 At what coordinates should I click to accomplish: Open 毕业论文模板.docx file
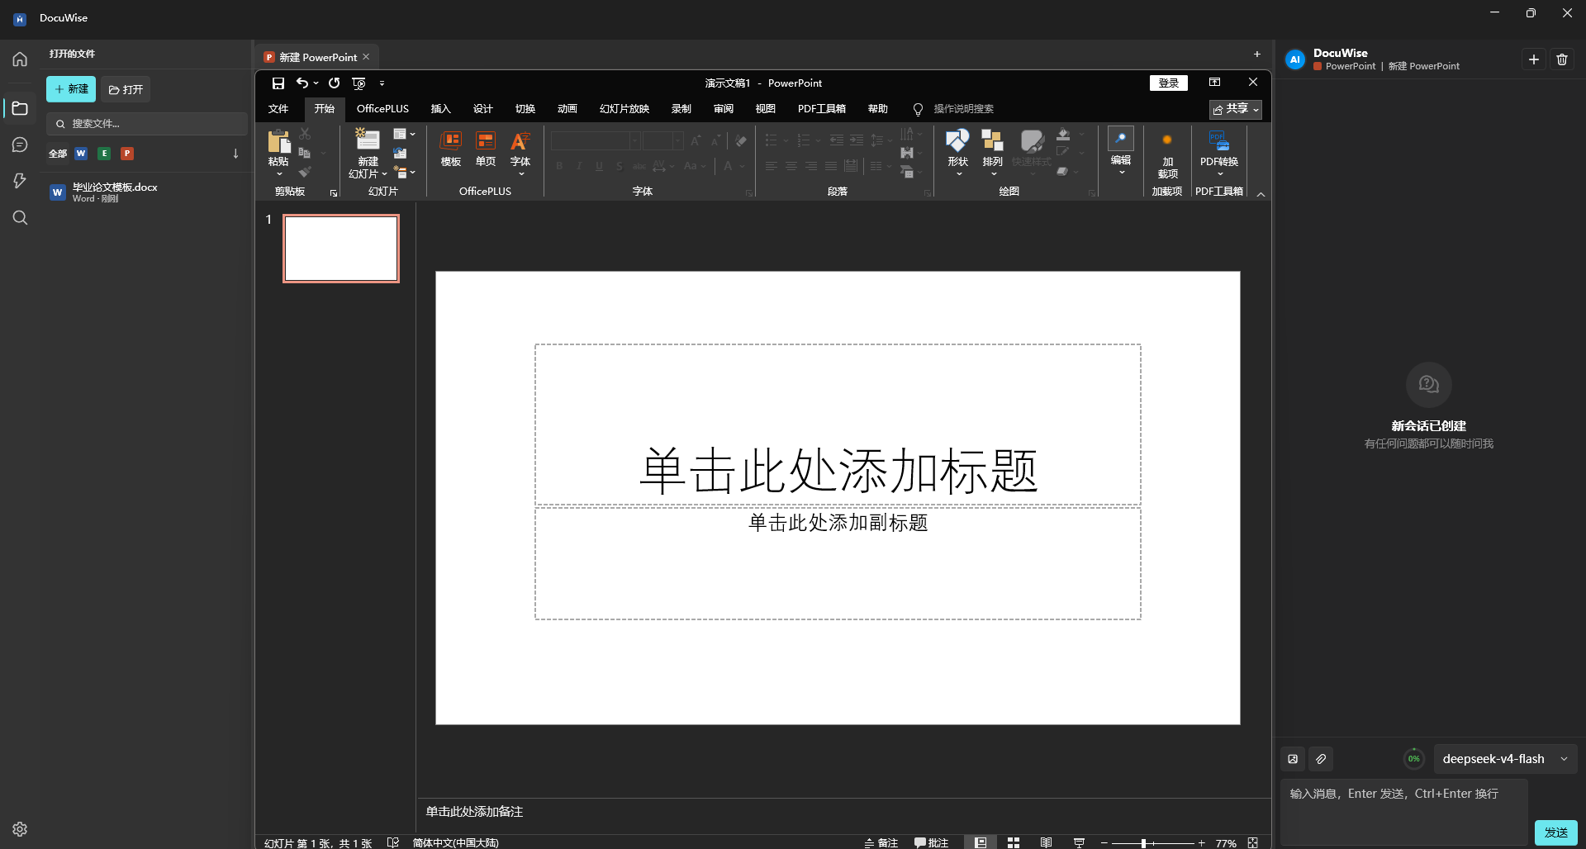(x=147, y=192)
